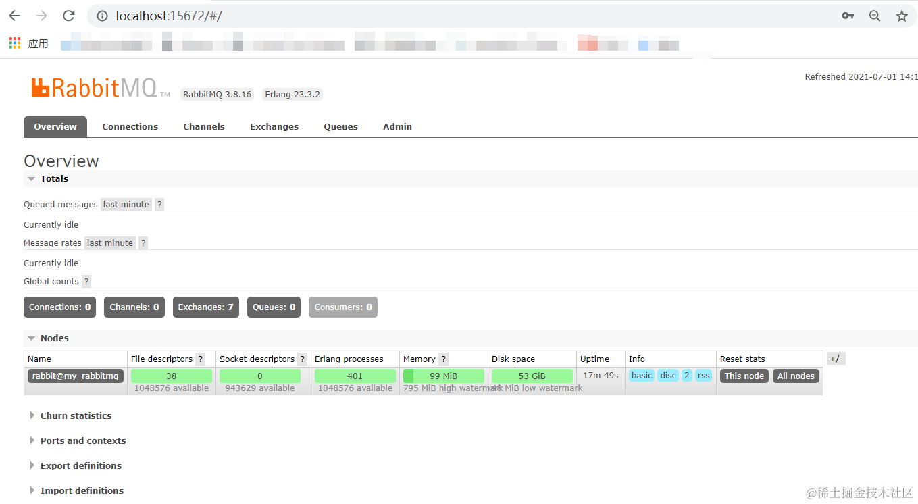This screenshot has height=504, width=918.
Task: Click the Queues: 0 count button
Action: point(274,307)
